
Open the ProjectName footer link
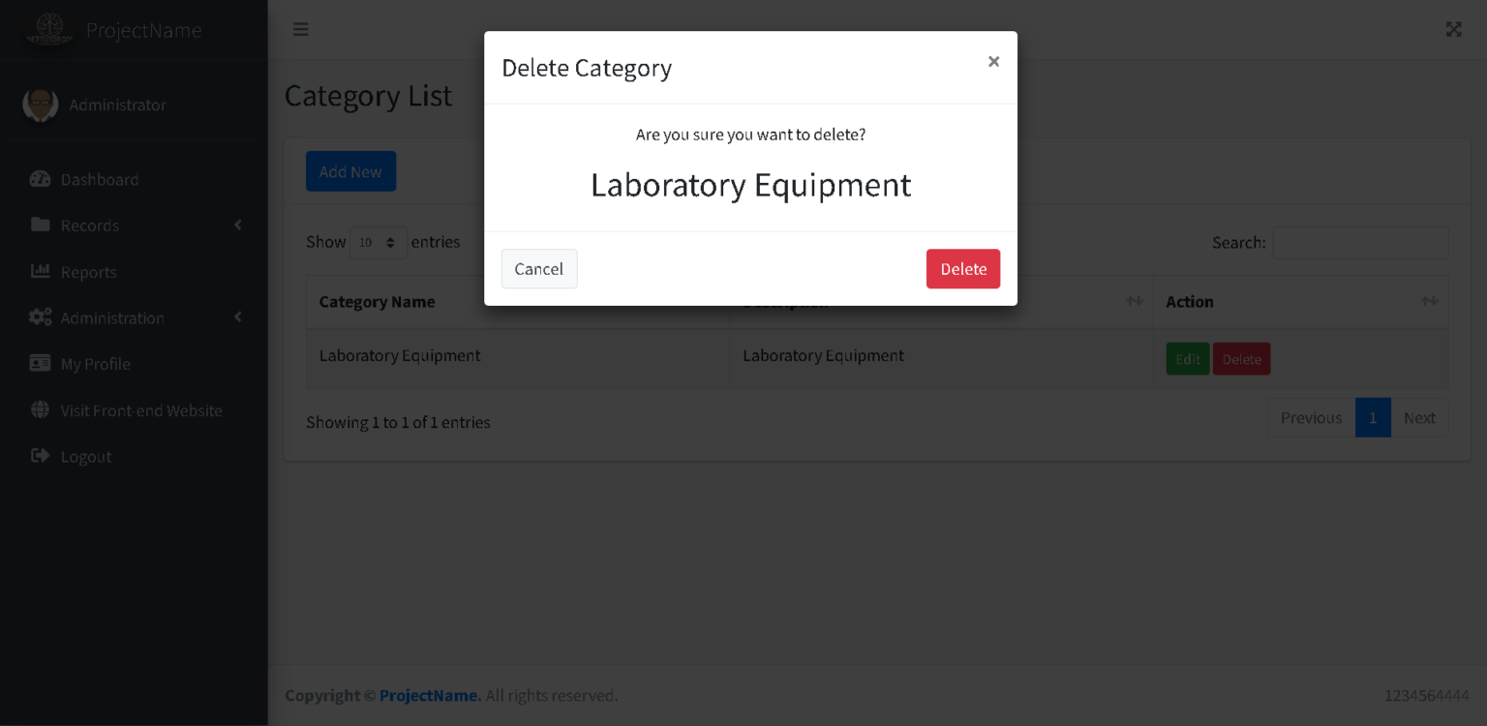tap(430, 695)
